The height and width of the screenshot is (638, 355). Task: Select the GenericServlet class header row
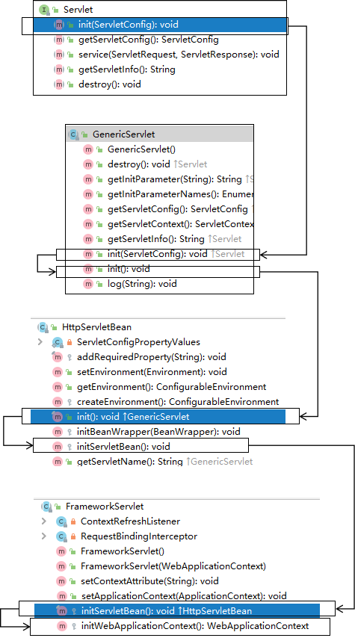[160, 134]
